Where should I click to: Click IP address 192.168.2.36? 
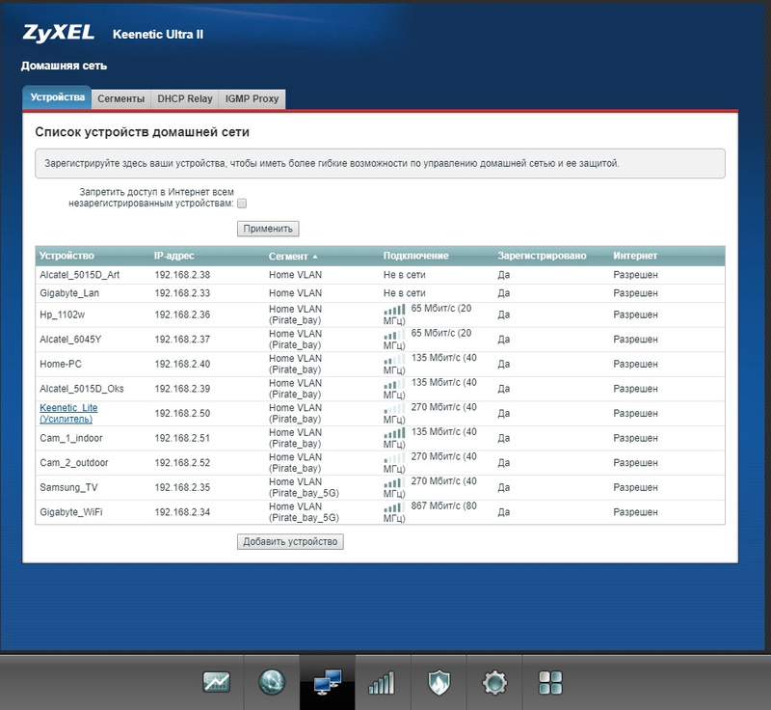click(x=182, y=314)
